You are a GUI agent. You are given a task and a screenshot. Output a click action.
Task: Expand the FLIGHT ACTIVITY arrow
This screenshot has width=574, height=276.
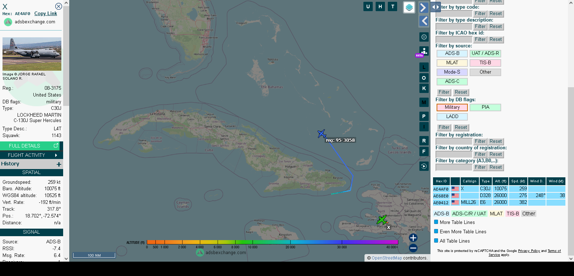pyautogui.click(x=56, y=155)
